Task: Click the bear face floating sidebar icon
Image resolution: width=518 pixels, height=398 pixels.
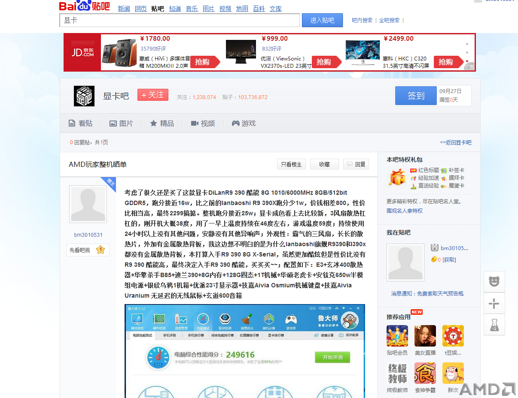Action: (x=494, y=282)
